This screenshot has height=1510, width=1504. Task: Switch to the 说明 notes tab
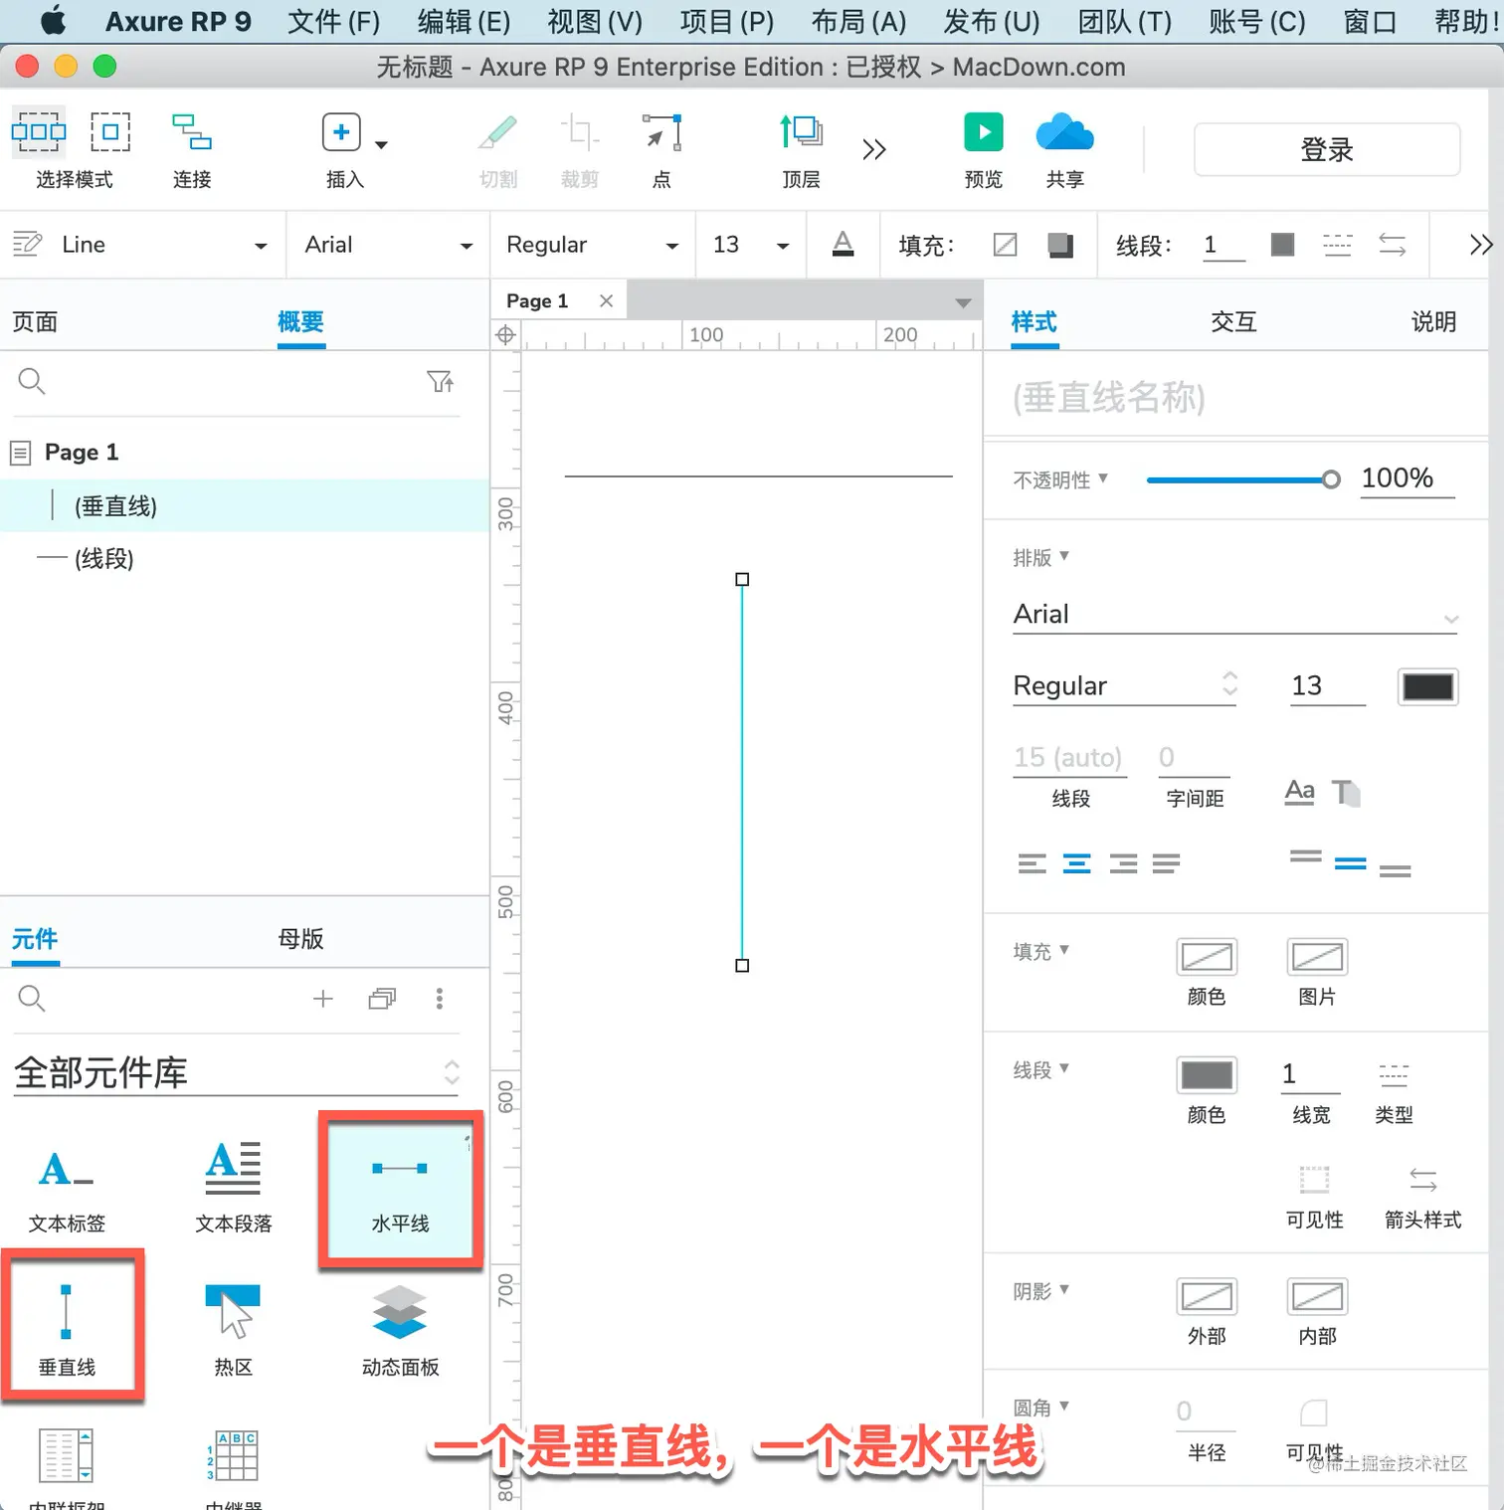[x=1433, y=322]
